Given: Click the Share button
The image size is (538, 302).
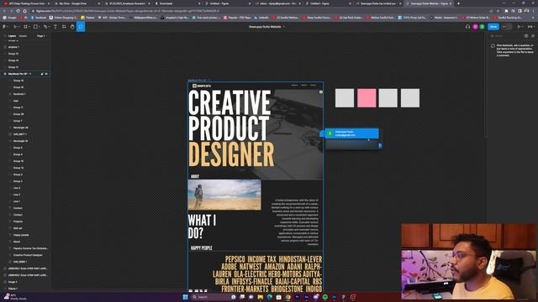Looking at the screenshot, I should pyautogui.click(x=493, y=27).
